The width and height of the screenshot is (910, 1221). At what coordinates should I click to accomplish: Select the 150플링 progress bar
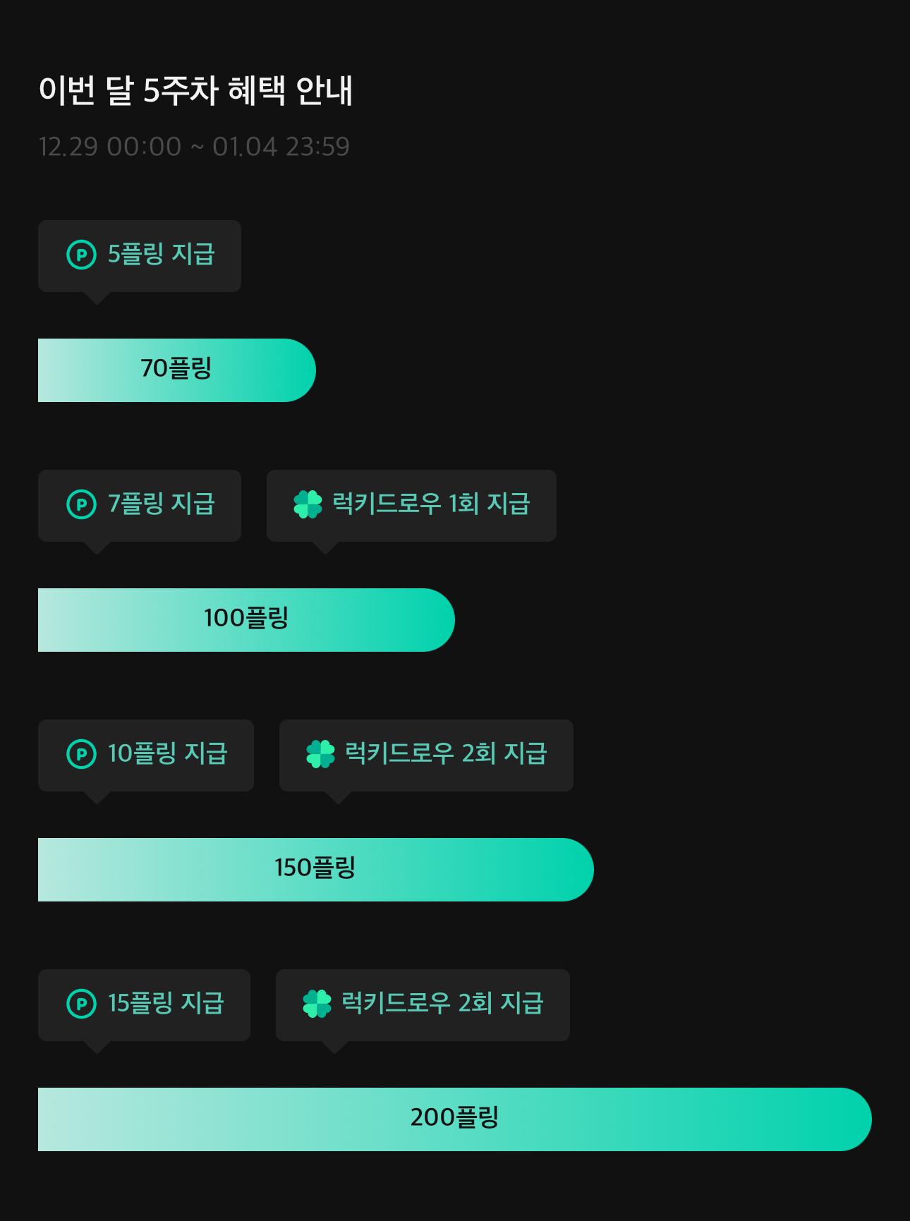click(x=316, y=870)
